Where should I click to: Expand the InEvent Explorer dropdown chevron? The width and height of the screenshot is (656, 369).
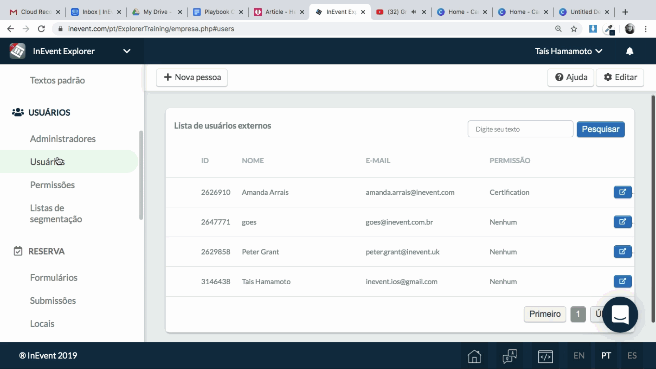tap(127, 51)
